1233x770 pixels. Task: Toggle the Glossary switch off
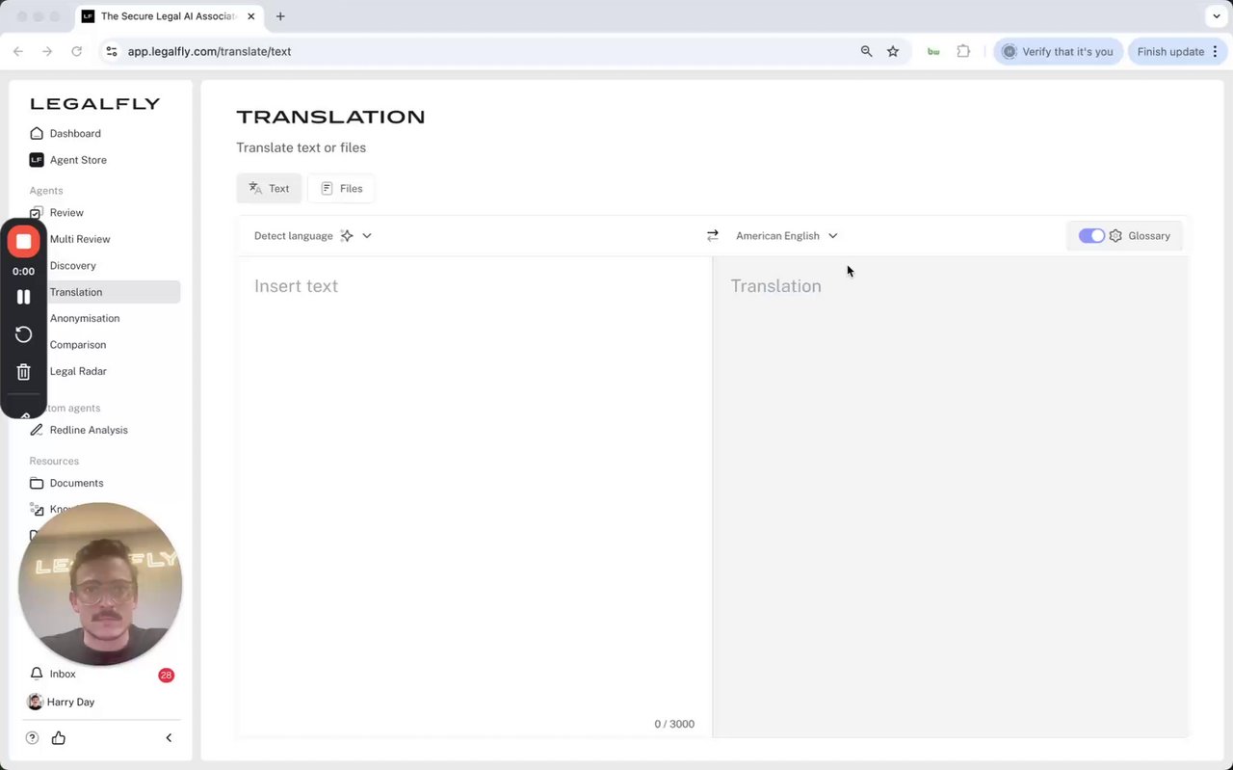click(x=1091, y=236)
